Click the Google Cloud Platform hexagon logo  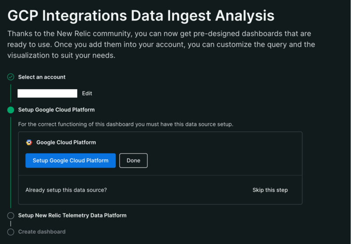(29, 142)
